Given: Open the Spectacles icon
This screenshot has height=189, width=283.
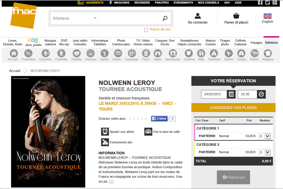Looking at the screenshot, I should point(173,53).
